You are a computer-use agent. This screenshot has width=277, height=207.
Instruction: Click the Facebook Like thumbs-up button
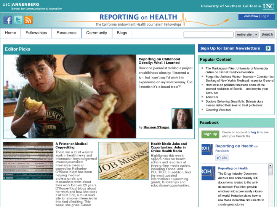pos(222,158)
